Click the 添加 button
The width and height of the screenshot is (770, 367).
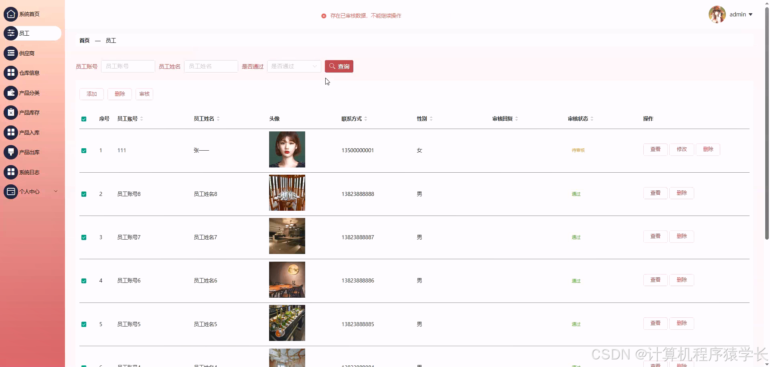point(92,94)
